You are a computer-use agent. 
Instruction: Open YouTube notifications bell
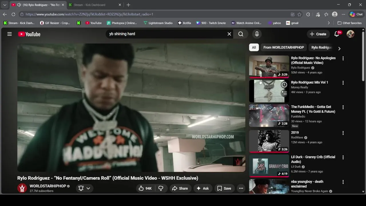point(337,34)
